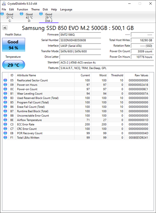Click the disk title Samsung SSD 850 EVO
Screen dimensions: 156x213
(x=78, y=28)
